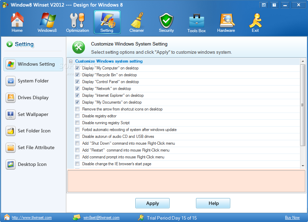Open the Cleaner broom icon
The height and width of the screenshot is (222, 308).
pos(137,22)
